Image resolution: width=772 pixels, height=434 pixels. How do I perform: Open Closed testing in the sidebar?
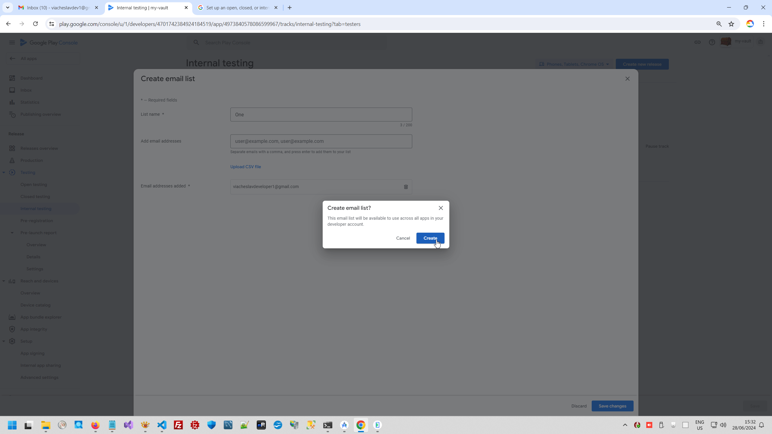tap(35, 197)
